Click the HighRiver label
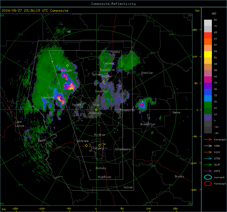The width and height of the screenshot is (227, 212). (x=105, y=177)
